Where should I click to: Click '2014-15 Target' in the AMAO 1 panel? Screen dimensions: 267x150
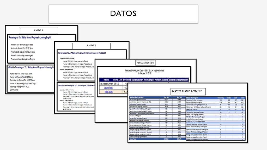[x=14, y=90]
